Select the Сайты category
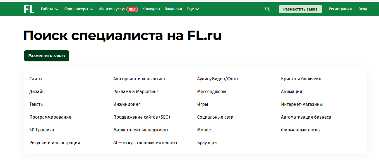Image resolution: width=379 pixels, height=160 pixels. click(x=36, y=79)
